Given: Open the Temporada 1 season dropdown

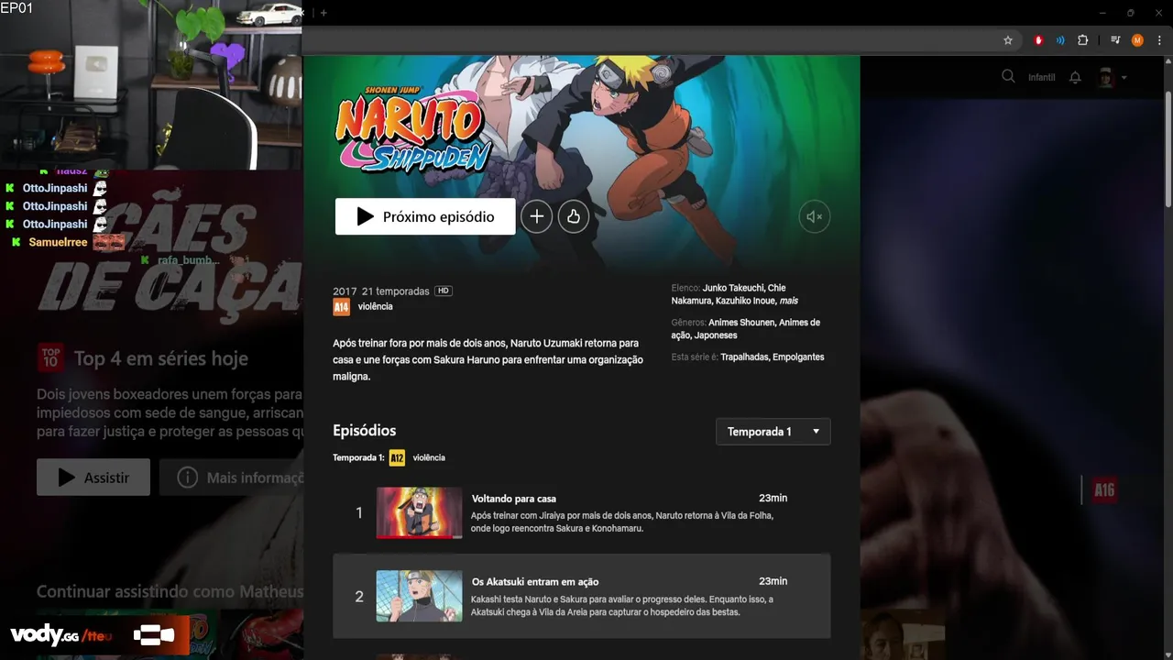Looking at the screenshot, I should coord(773,432).
